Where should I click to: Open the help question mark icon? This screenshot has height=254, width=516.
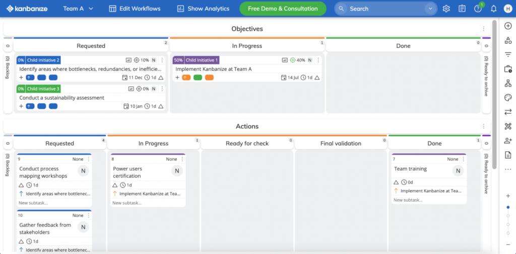478,9
